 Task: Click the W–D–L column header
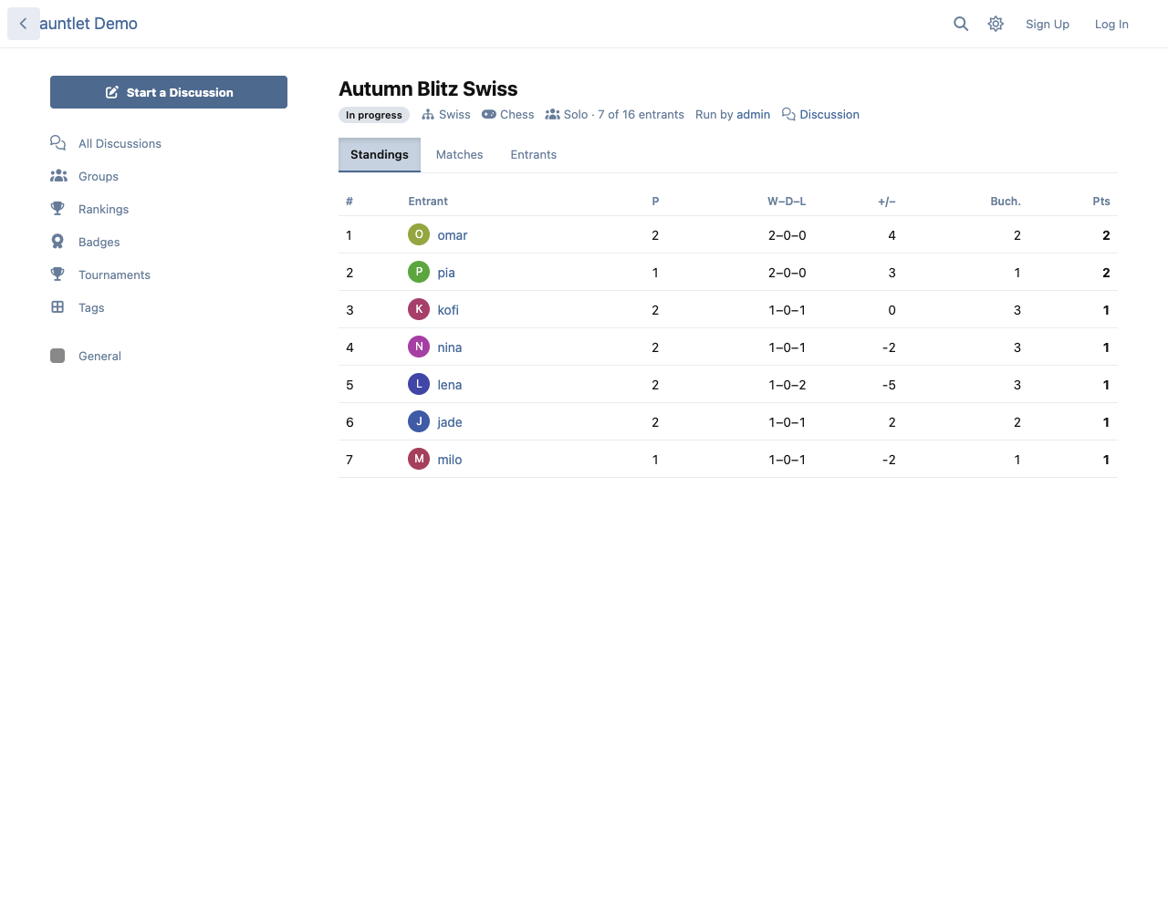(x=787, y=202)
